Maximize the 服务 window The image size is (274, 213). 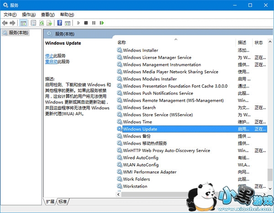[250, 5]
